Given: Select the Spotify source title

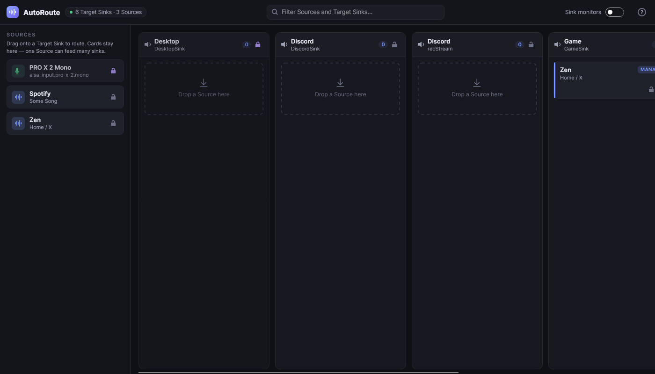Looking at the screenshot, I should click(40, 93).
